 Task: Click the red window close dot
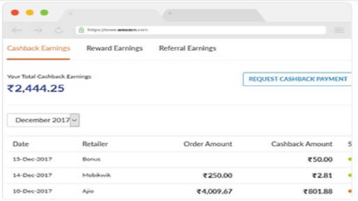click(x=15, y=13)
